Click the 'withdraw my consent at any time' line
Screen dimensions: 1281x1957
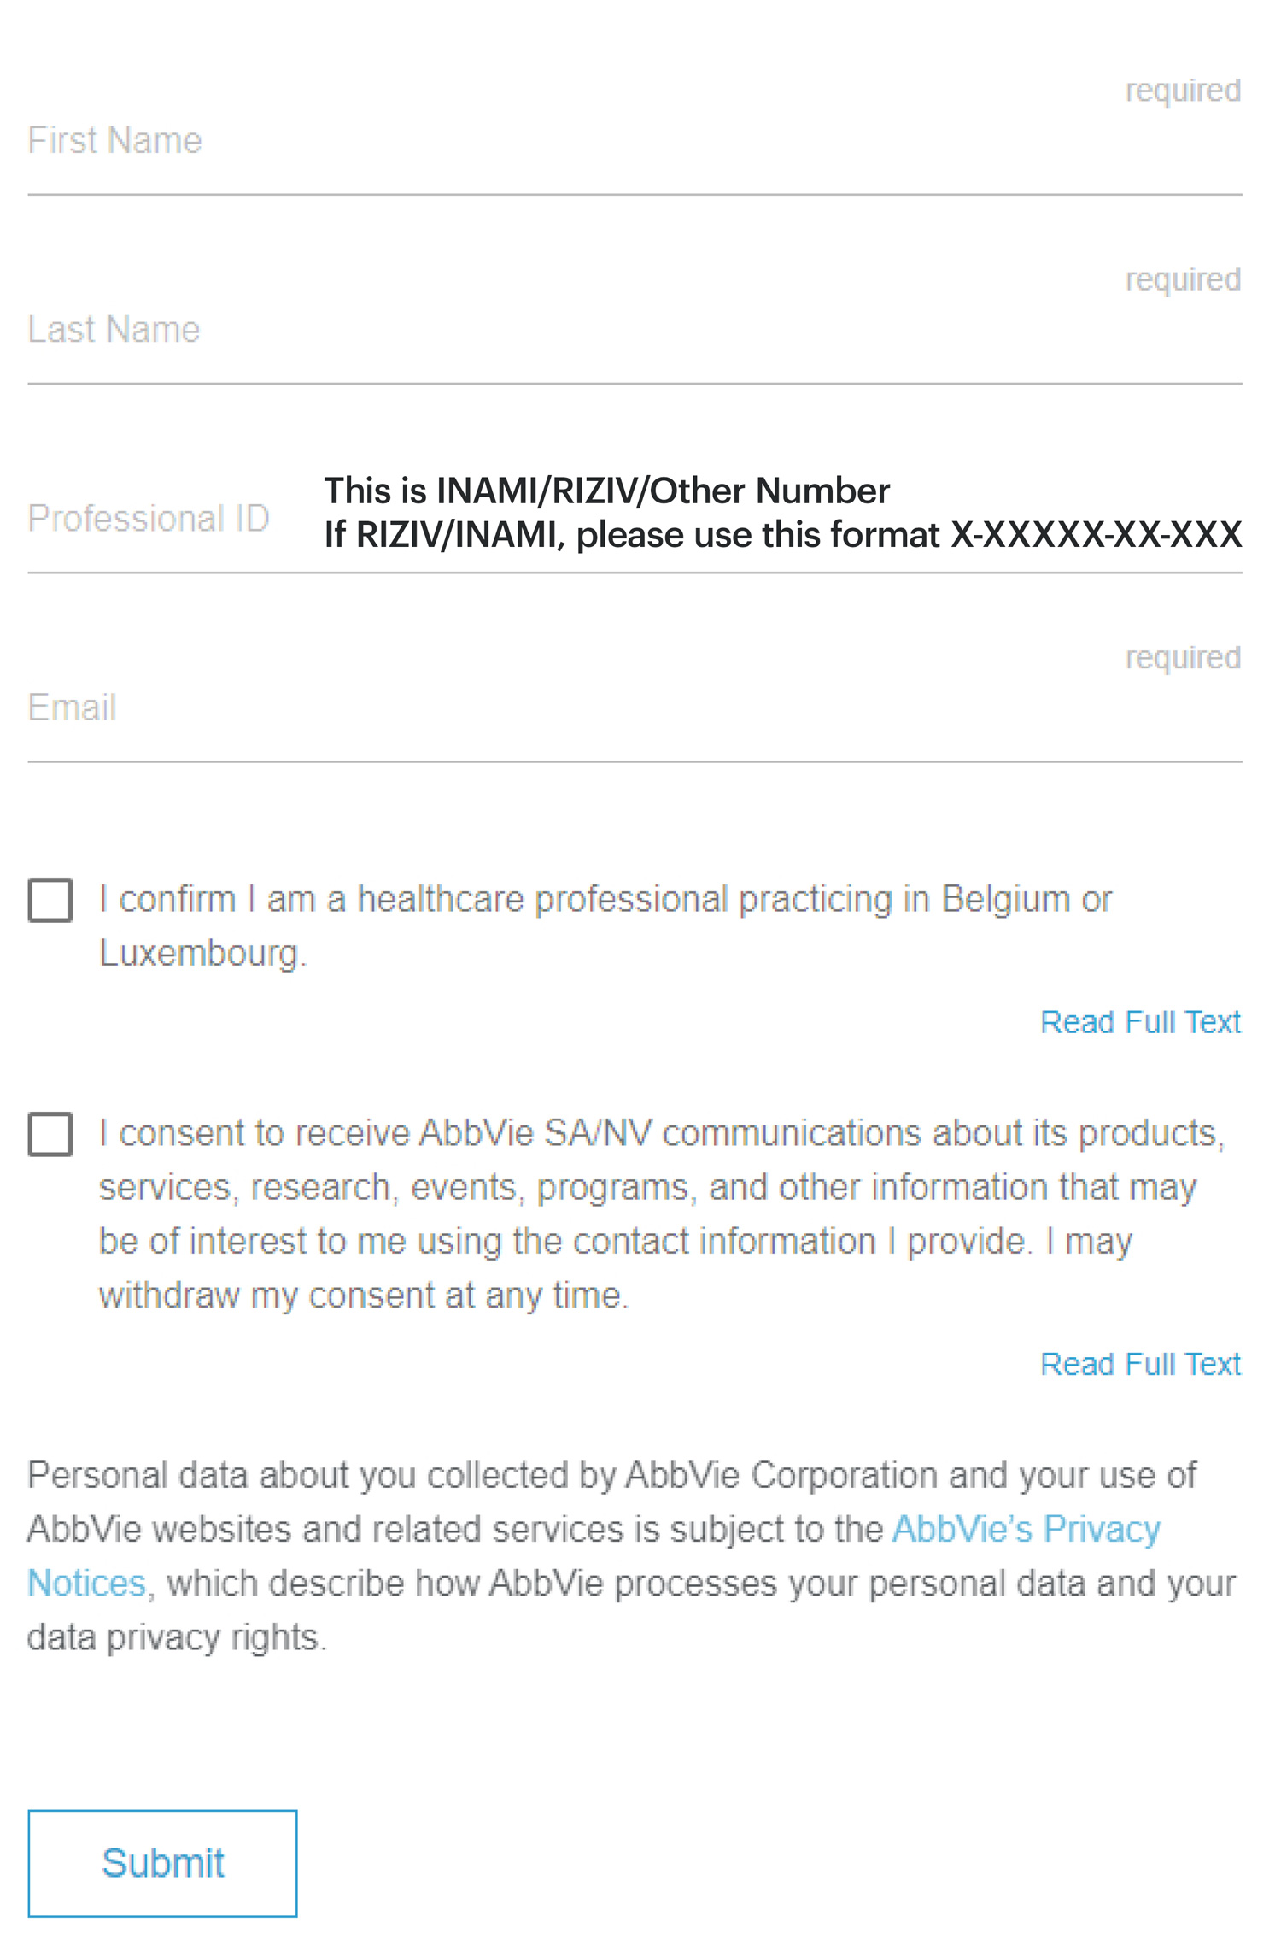[363, 1296]
